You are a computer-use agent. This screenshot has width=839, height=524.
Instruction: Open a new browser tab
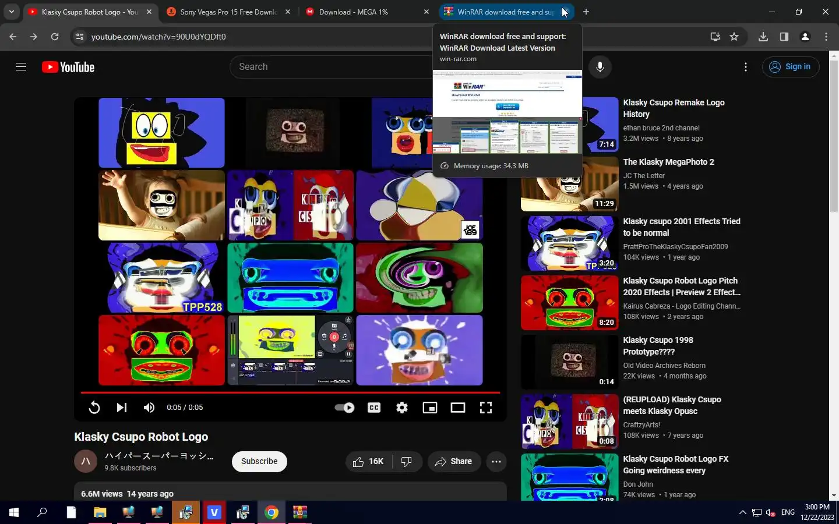coord(586,12)
